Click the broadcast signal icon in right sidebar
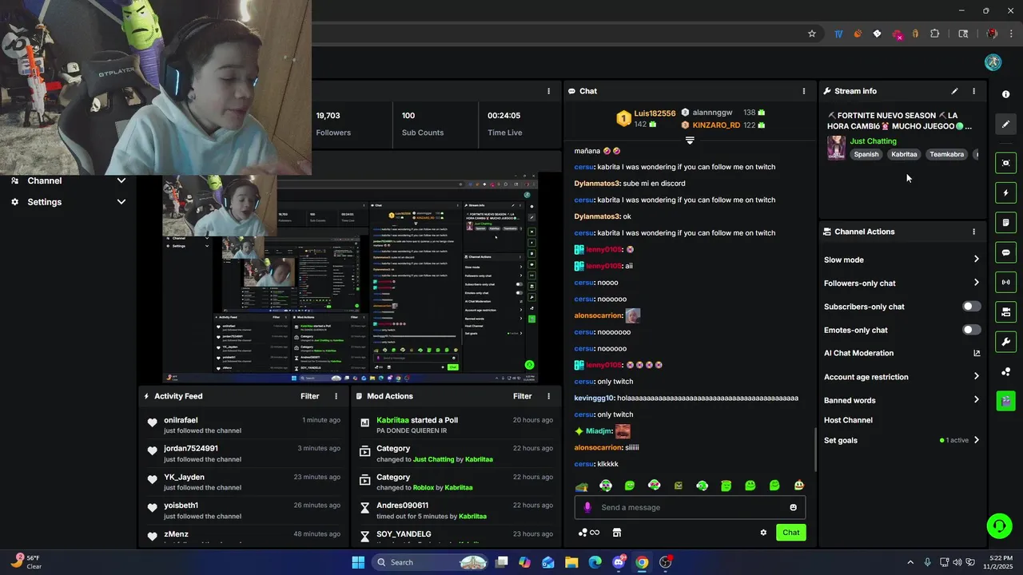The width and height of the screenshot is (1023, 575). point(1005,282)
